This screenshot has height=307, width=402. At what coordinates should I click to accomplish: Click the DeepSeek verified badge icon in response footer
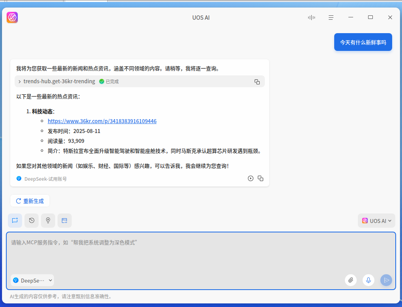(19, 178)
